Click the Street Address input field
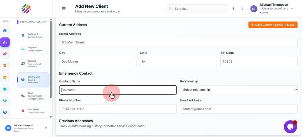The height and width of the screenshot is (137, 302). (178, 42)
